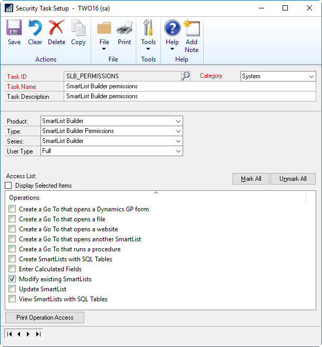Viewport: 322px width, 347px height.
Task: Click the Task ID lookup magnifier icon
Action: [x=186, y=76]
